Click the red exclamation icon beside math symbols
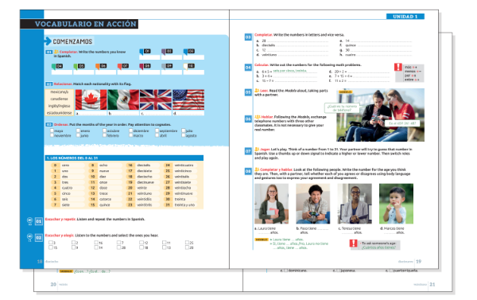The height and width of the screenshot is (300, 477). (x=398, y=67)
